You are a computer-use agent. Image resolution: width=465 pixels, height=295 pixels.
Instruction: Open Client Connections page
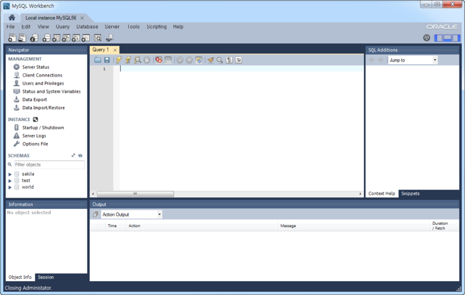point(42,75)
